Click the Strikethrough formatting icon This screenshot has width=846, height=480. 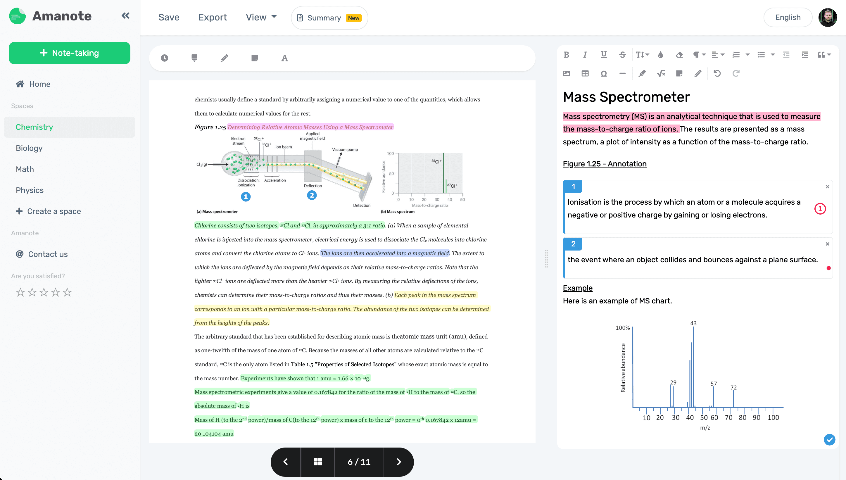tap(622, 55)
